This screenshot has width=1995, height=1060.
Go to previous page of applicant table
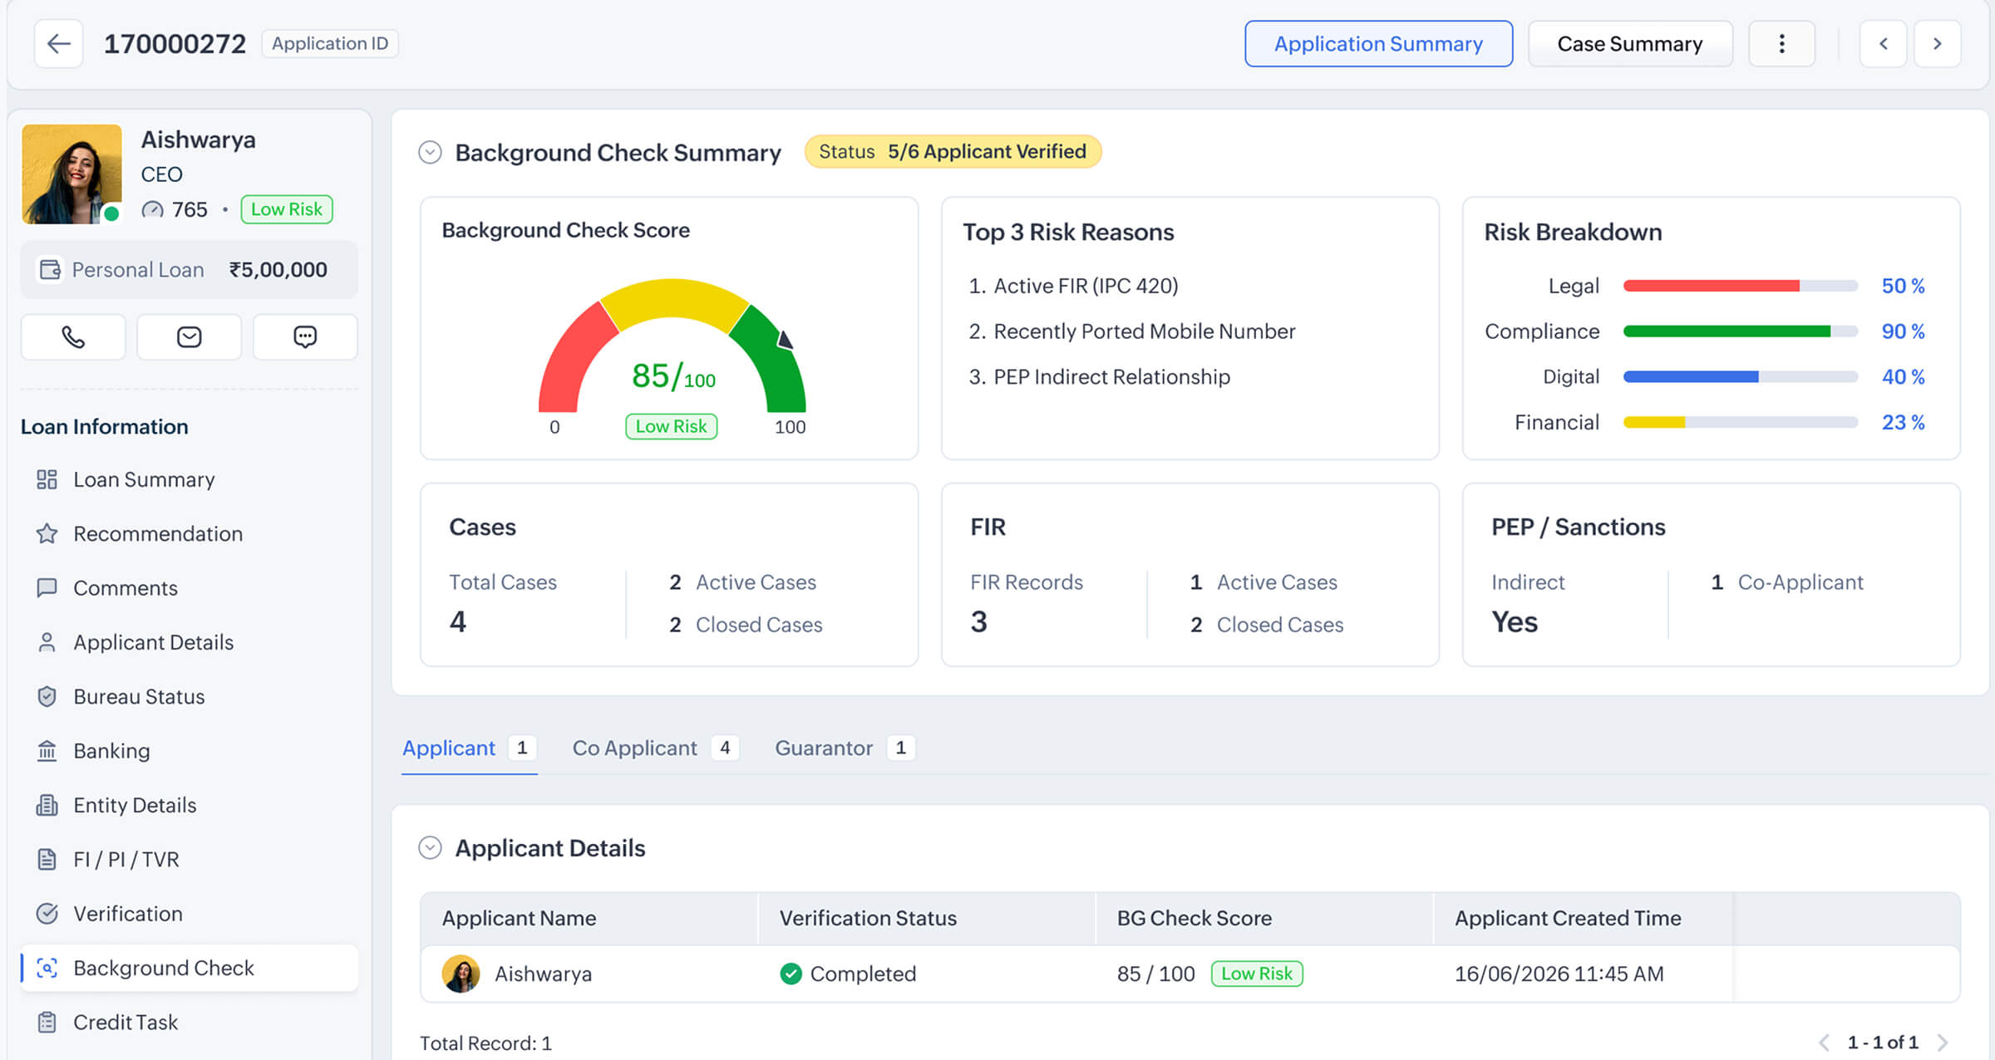(1824, 1043)
